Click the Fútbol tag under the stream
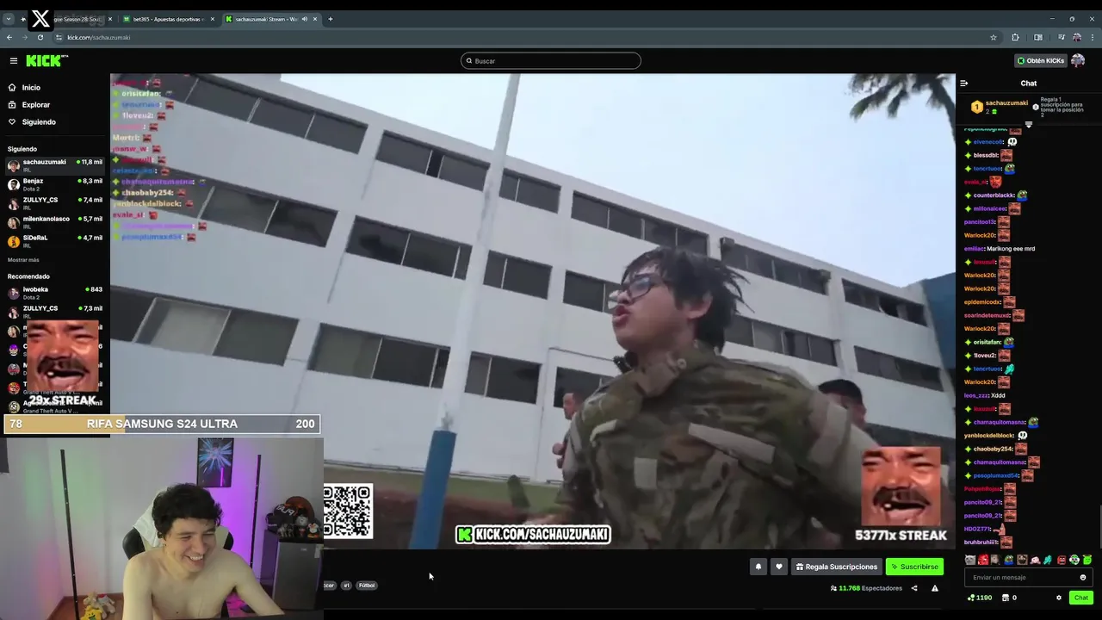The height and width of the screenshot is (620, 1102). 367,586
